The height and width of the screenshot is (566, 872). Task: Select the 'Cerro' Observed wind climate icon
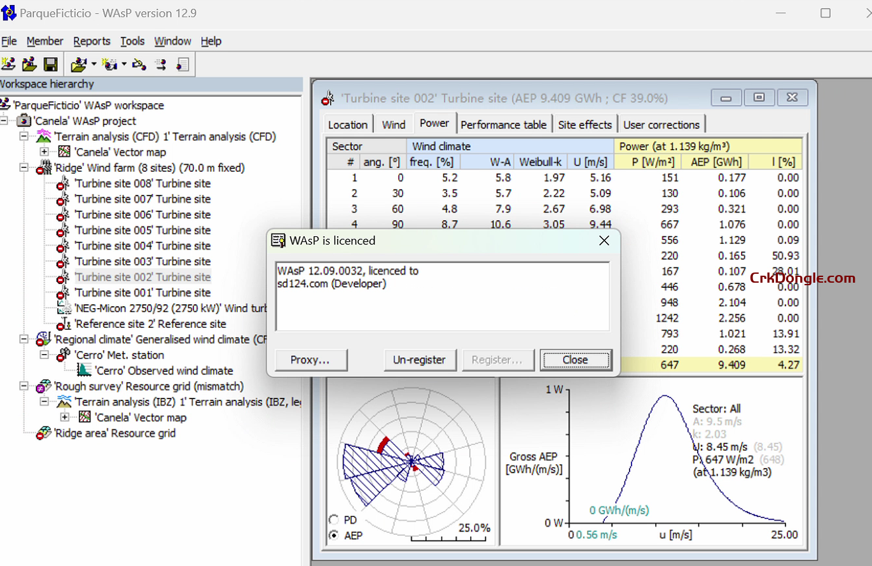pos(84,371)
